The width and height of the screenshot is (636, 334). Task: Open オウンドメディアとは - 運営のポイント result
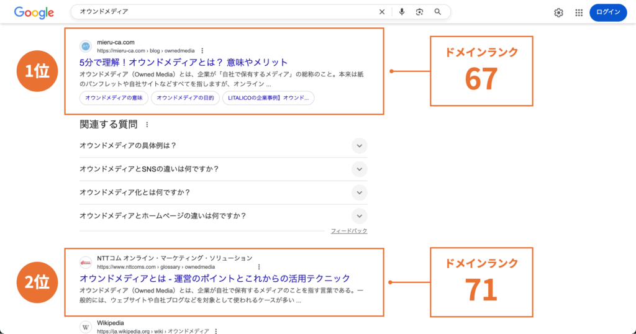pos(214,278)
